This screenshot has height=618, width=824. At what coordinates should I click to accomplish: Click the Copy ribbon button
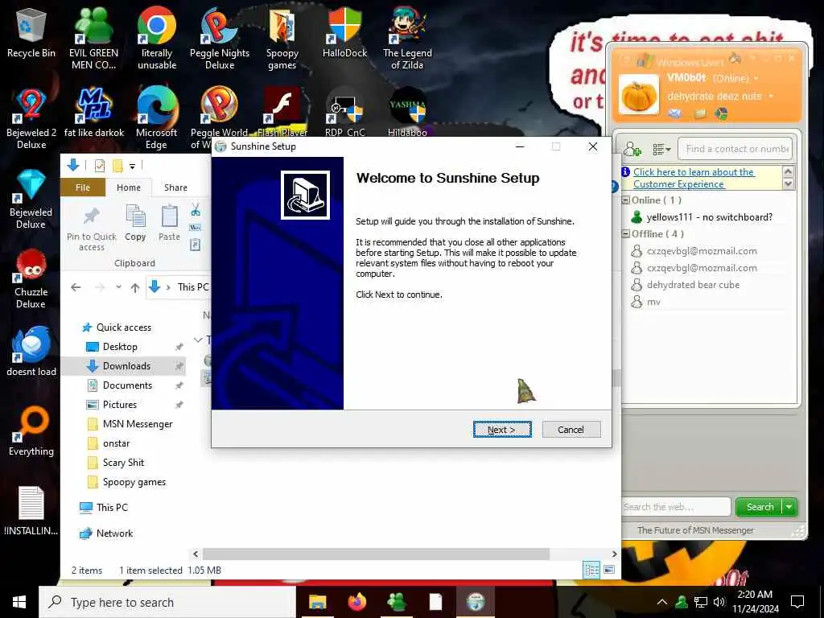point(135,224)
